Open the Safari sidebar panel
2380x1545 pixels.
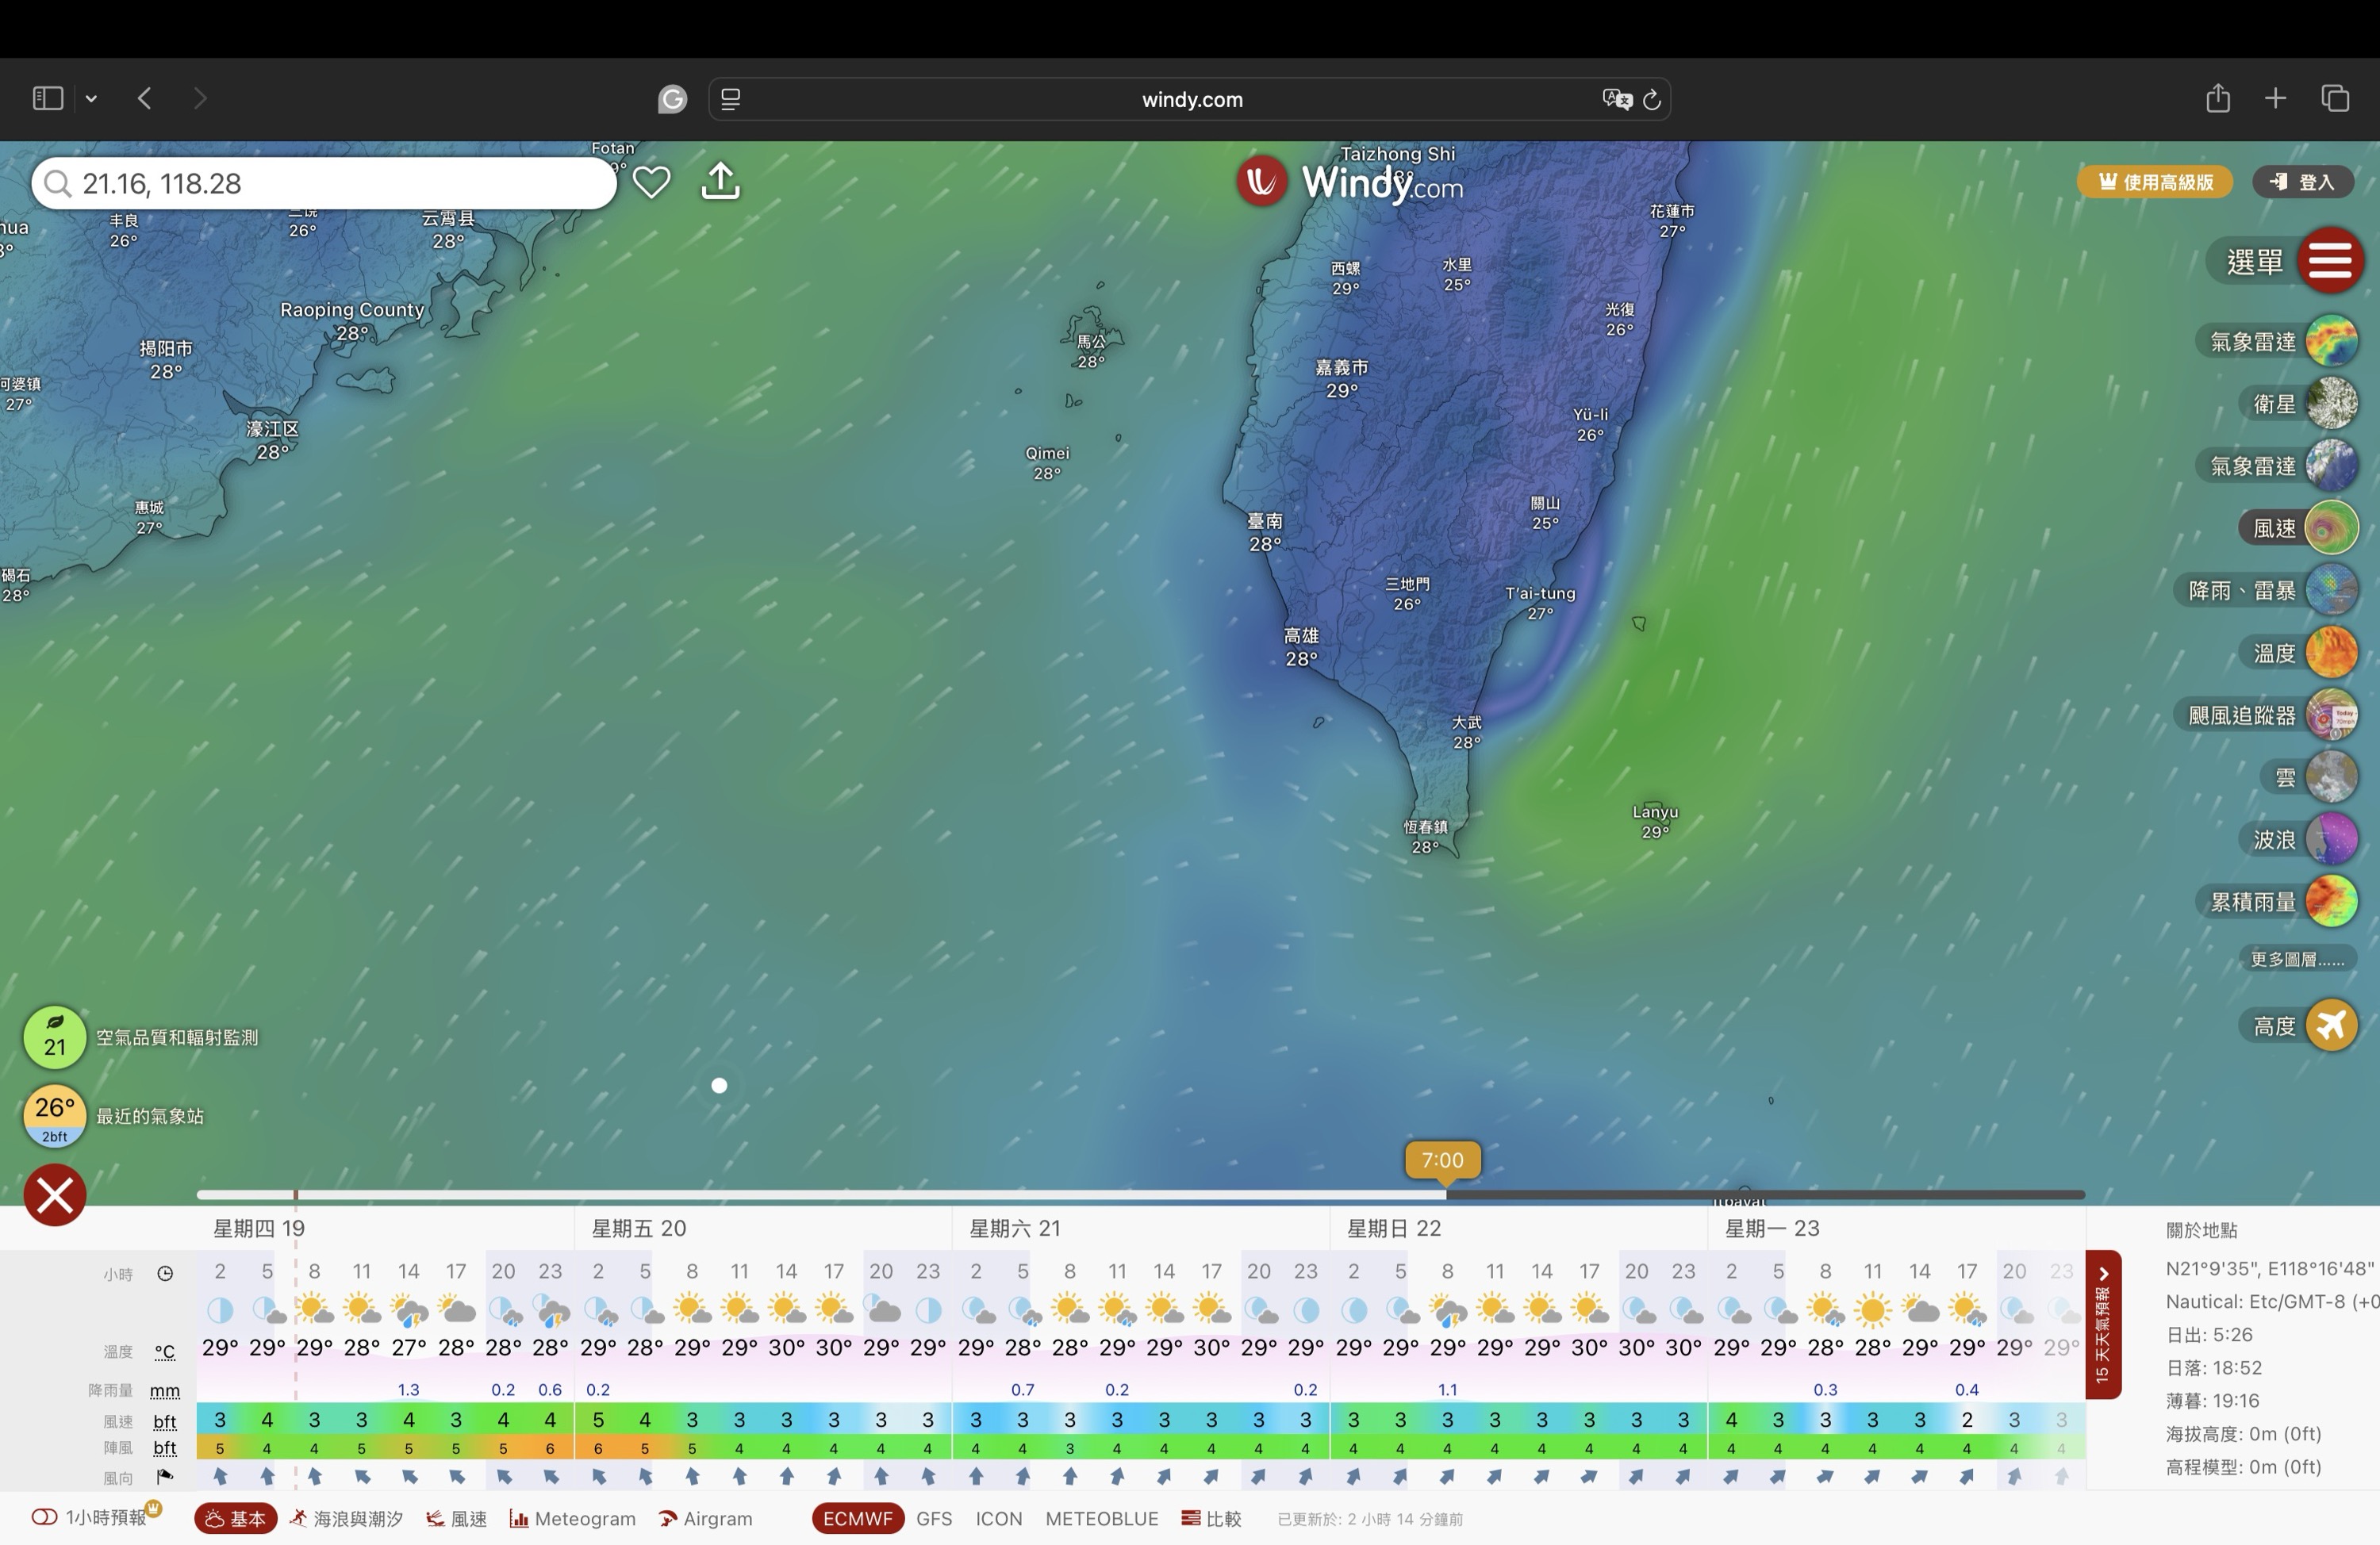pyautogui.click(x=48, y=98)
